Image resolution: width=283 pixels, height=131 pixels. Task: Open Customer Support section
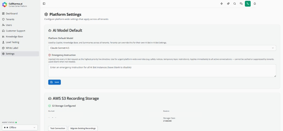[x=20, y=31]
